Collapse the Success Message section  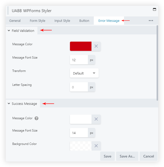pyautogui.click(x=9, y=104)
